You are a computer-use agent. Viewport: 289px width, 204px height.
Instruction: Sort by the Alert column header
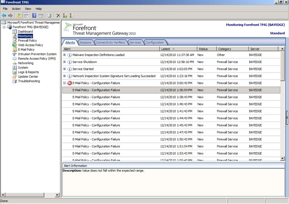(x=111, y=49)
